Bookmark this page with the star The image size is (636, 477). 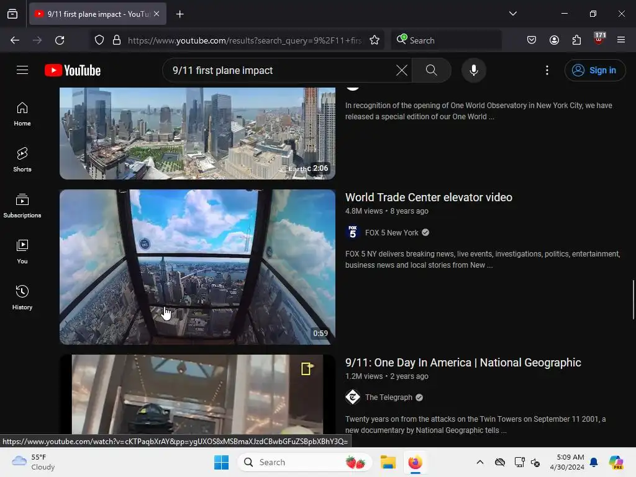(375, 40)
